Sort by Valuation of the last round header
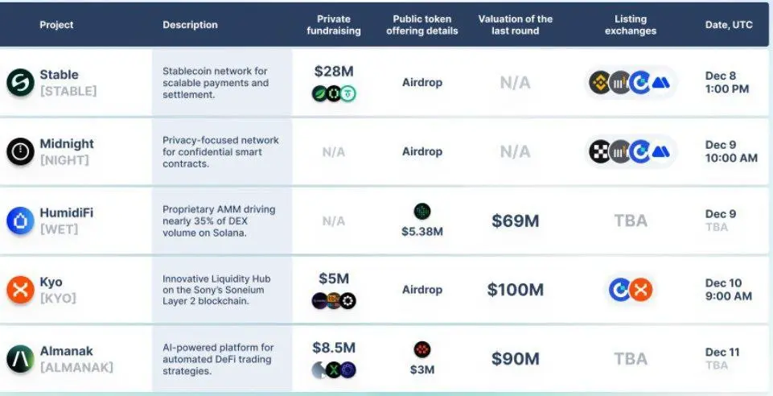 [x=516, y=25]
